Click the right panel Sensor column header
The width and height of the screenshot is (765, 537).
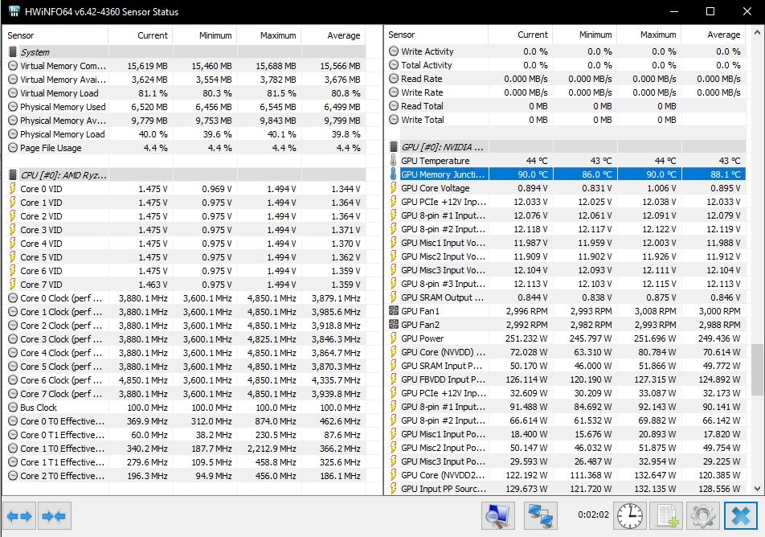(x=436, y=35)
